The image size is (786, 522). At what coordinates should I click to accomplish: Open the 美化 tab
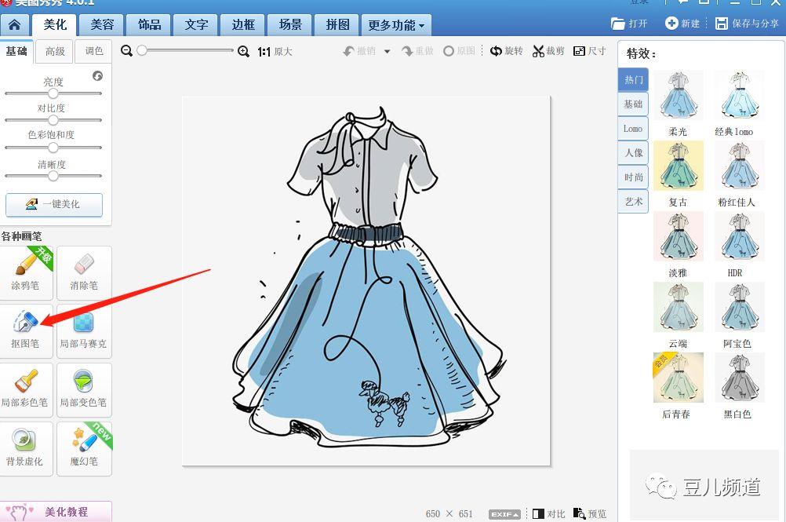coord(55,24)
